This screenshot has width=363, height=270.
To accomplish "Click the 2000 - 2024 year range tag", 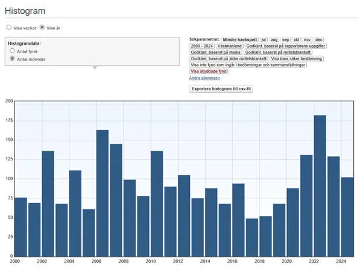I will point(201,45).
